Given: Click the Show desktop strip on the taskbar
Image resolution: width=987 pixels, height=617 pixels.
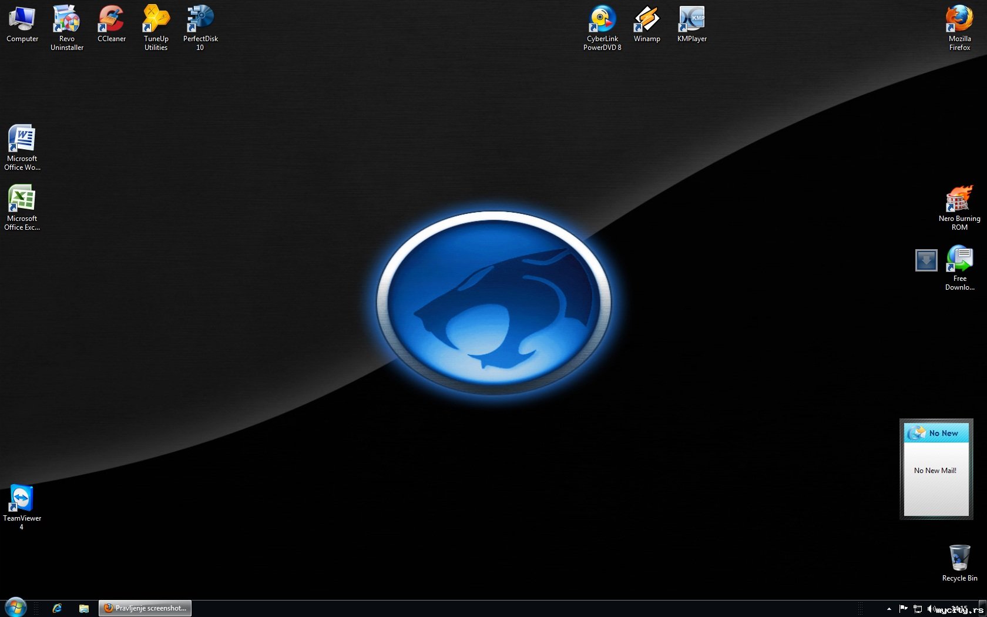Looking at the screenshot, I should (x=983, y=608).
